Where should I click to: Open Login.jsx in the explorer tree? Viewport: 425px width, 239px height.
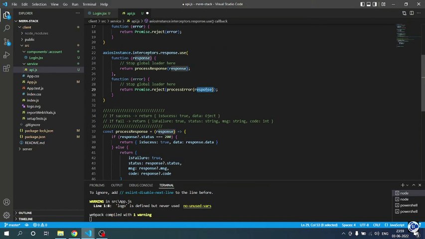(36, 58)
